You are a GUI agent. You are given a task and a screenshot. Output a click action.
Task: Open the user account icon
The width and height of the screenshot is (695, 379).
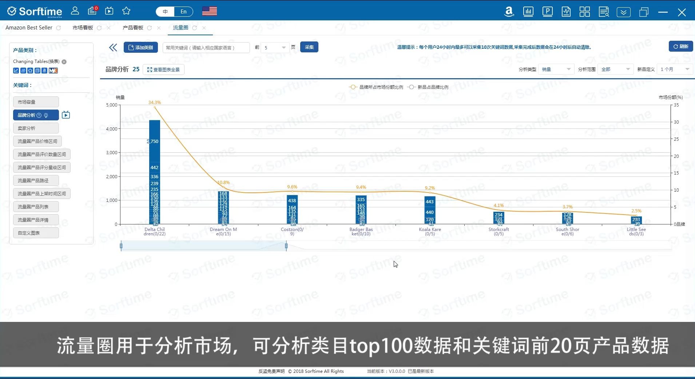coord(75,11)
